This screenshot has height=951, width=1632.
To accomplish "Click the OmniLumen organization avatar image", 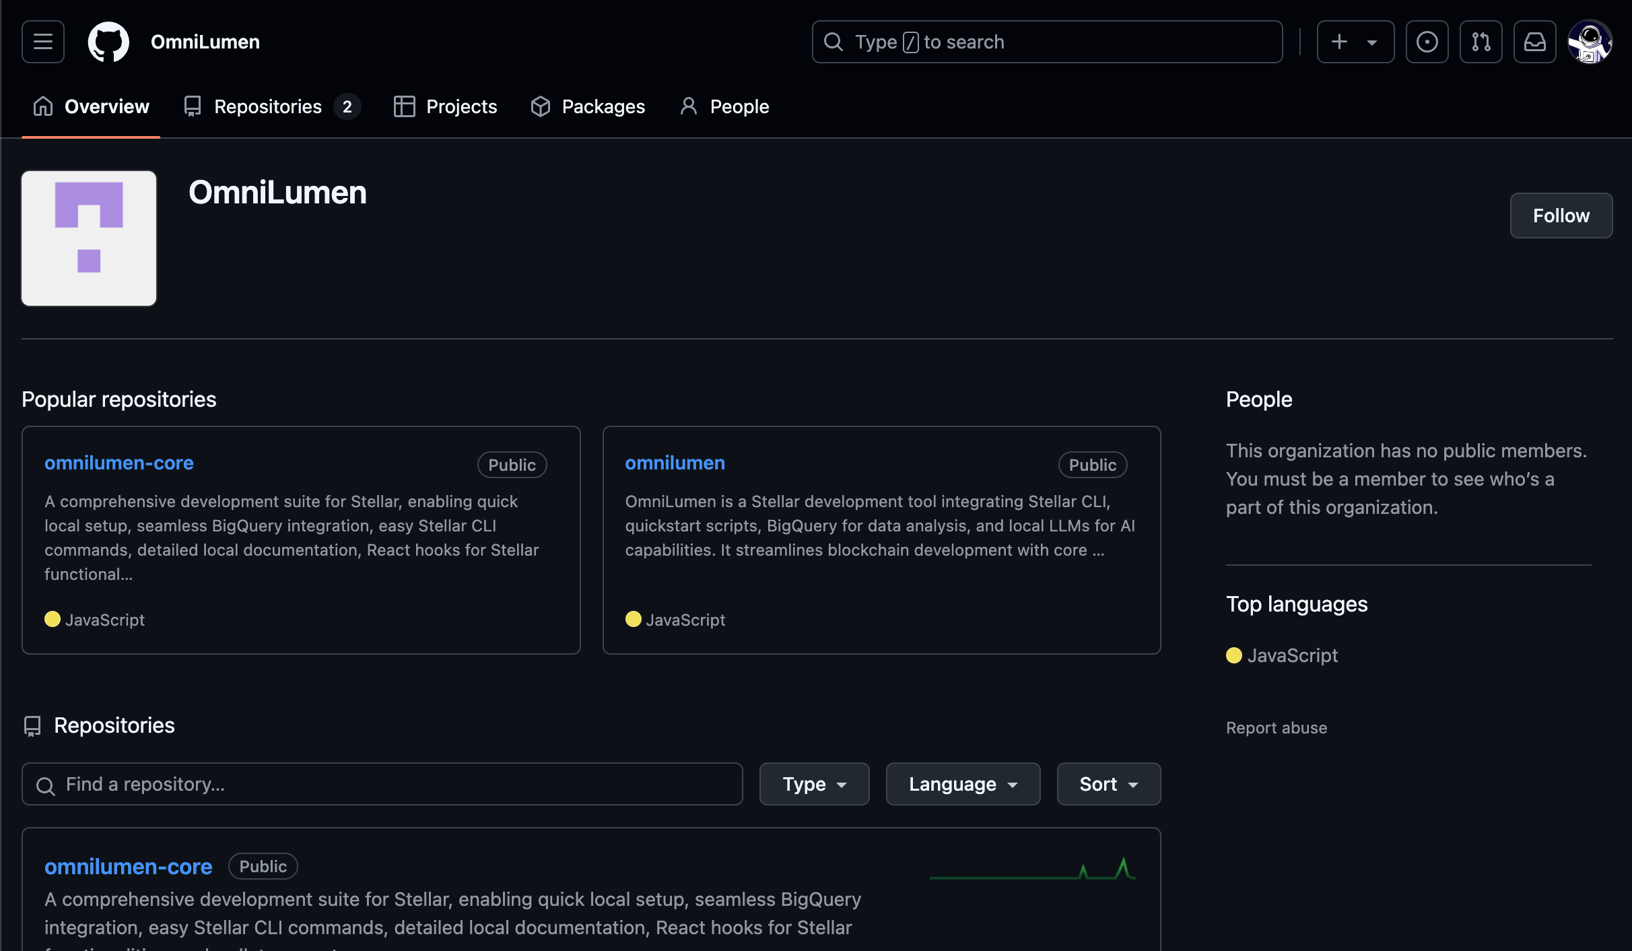I will tap(89, 238).
